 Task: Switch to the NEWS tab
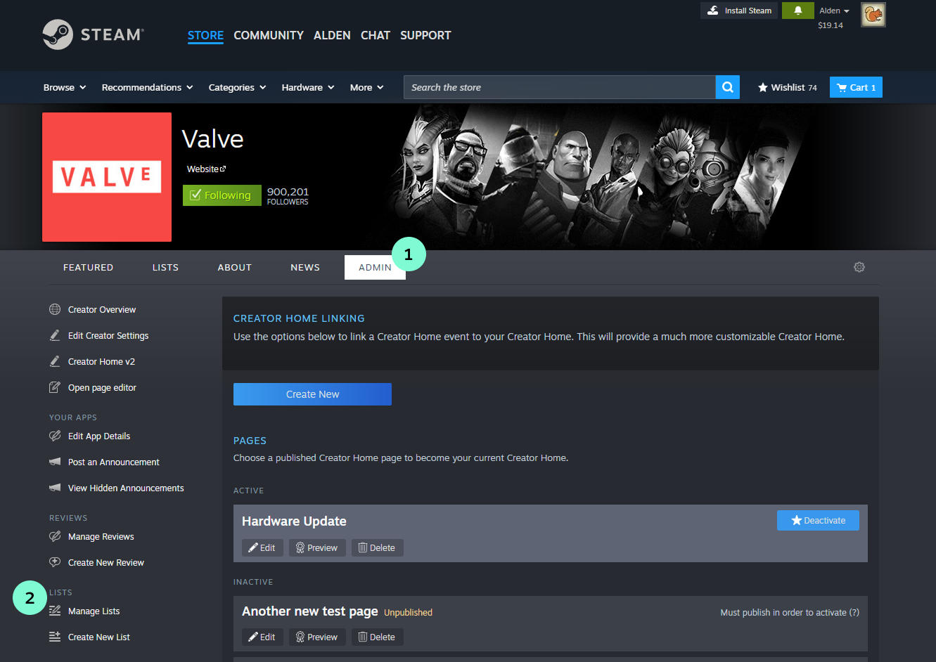(x=305, y=267)
